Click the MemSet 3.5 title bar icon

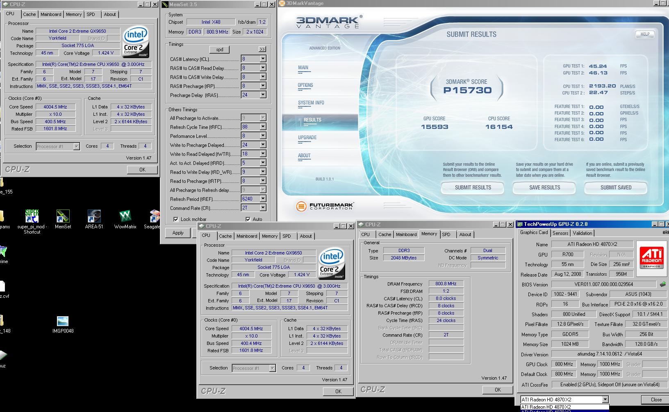(x=165, y=5)
